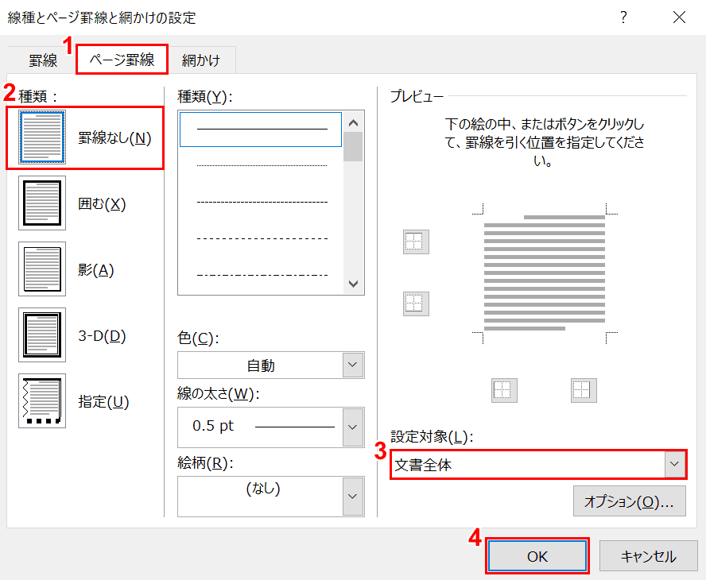The height and width of the screenshot is (580, 706).
Task: Toggle the bottom border button left of preview
Action: tap(416, 304)
